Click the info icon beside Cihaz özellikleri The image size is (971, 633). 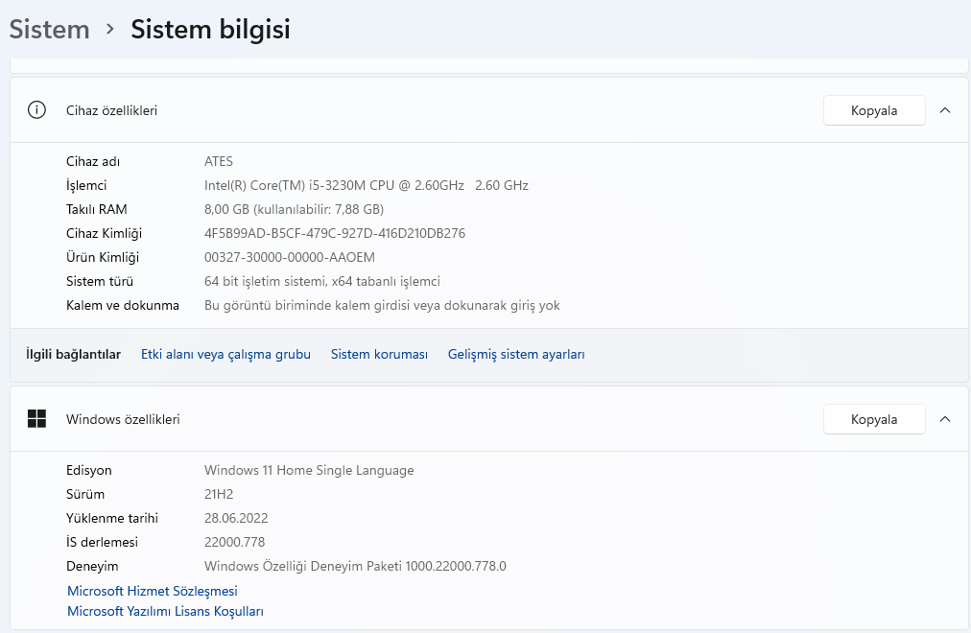[x=36, y=109]
